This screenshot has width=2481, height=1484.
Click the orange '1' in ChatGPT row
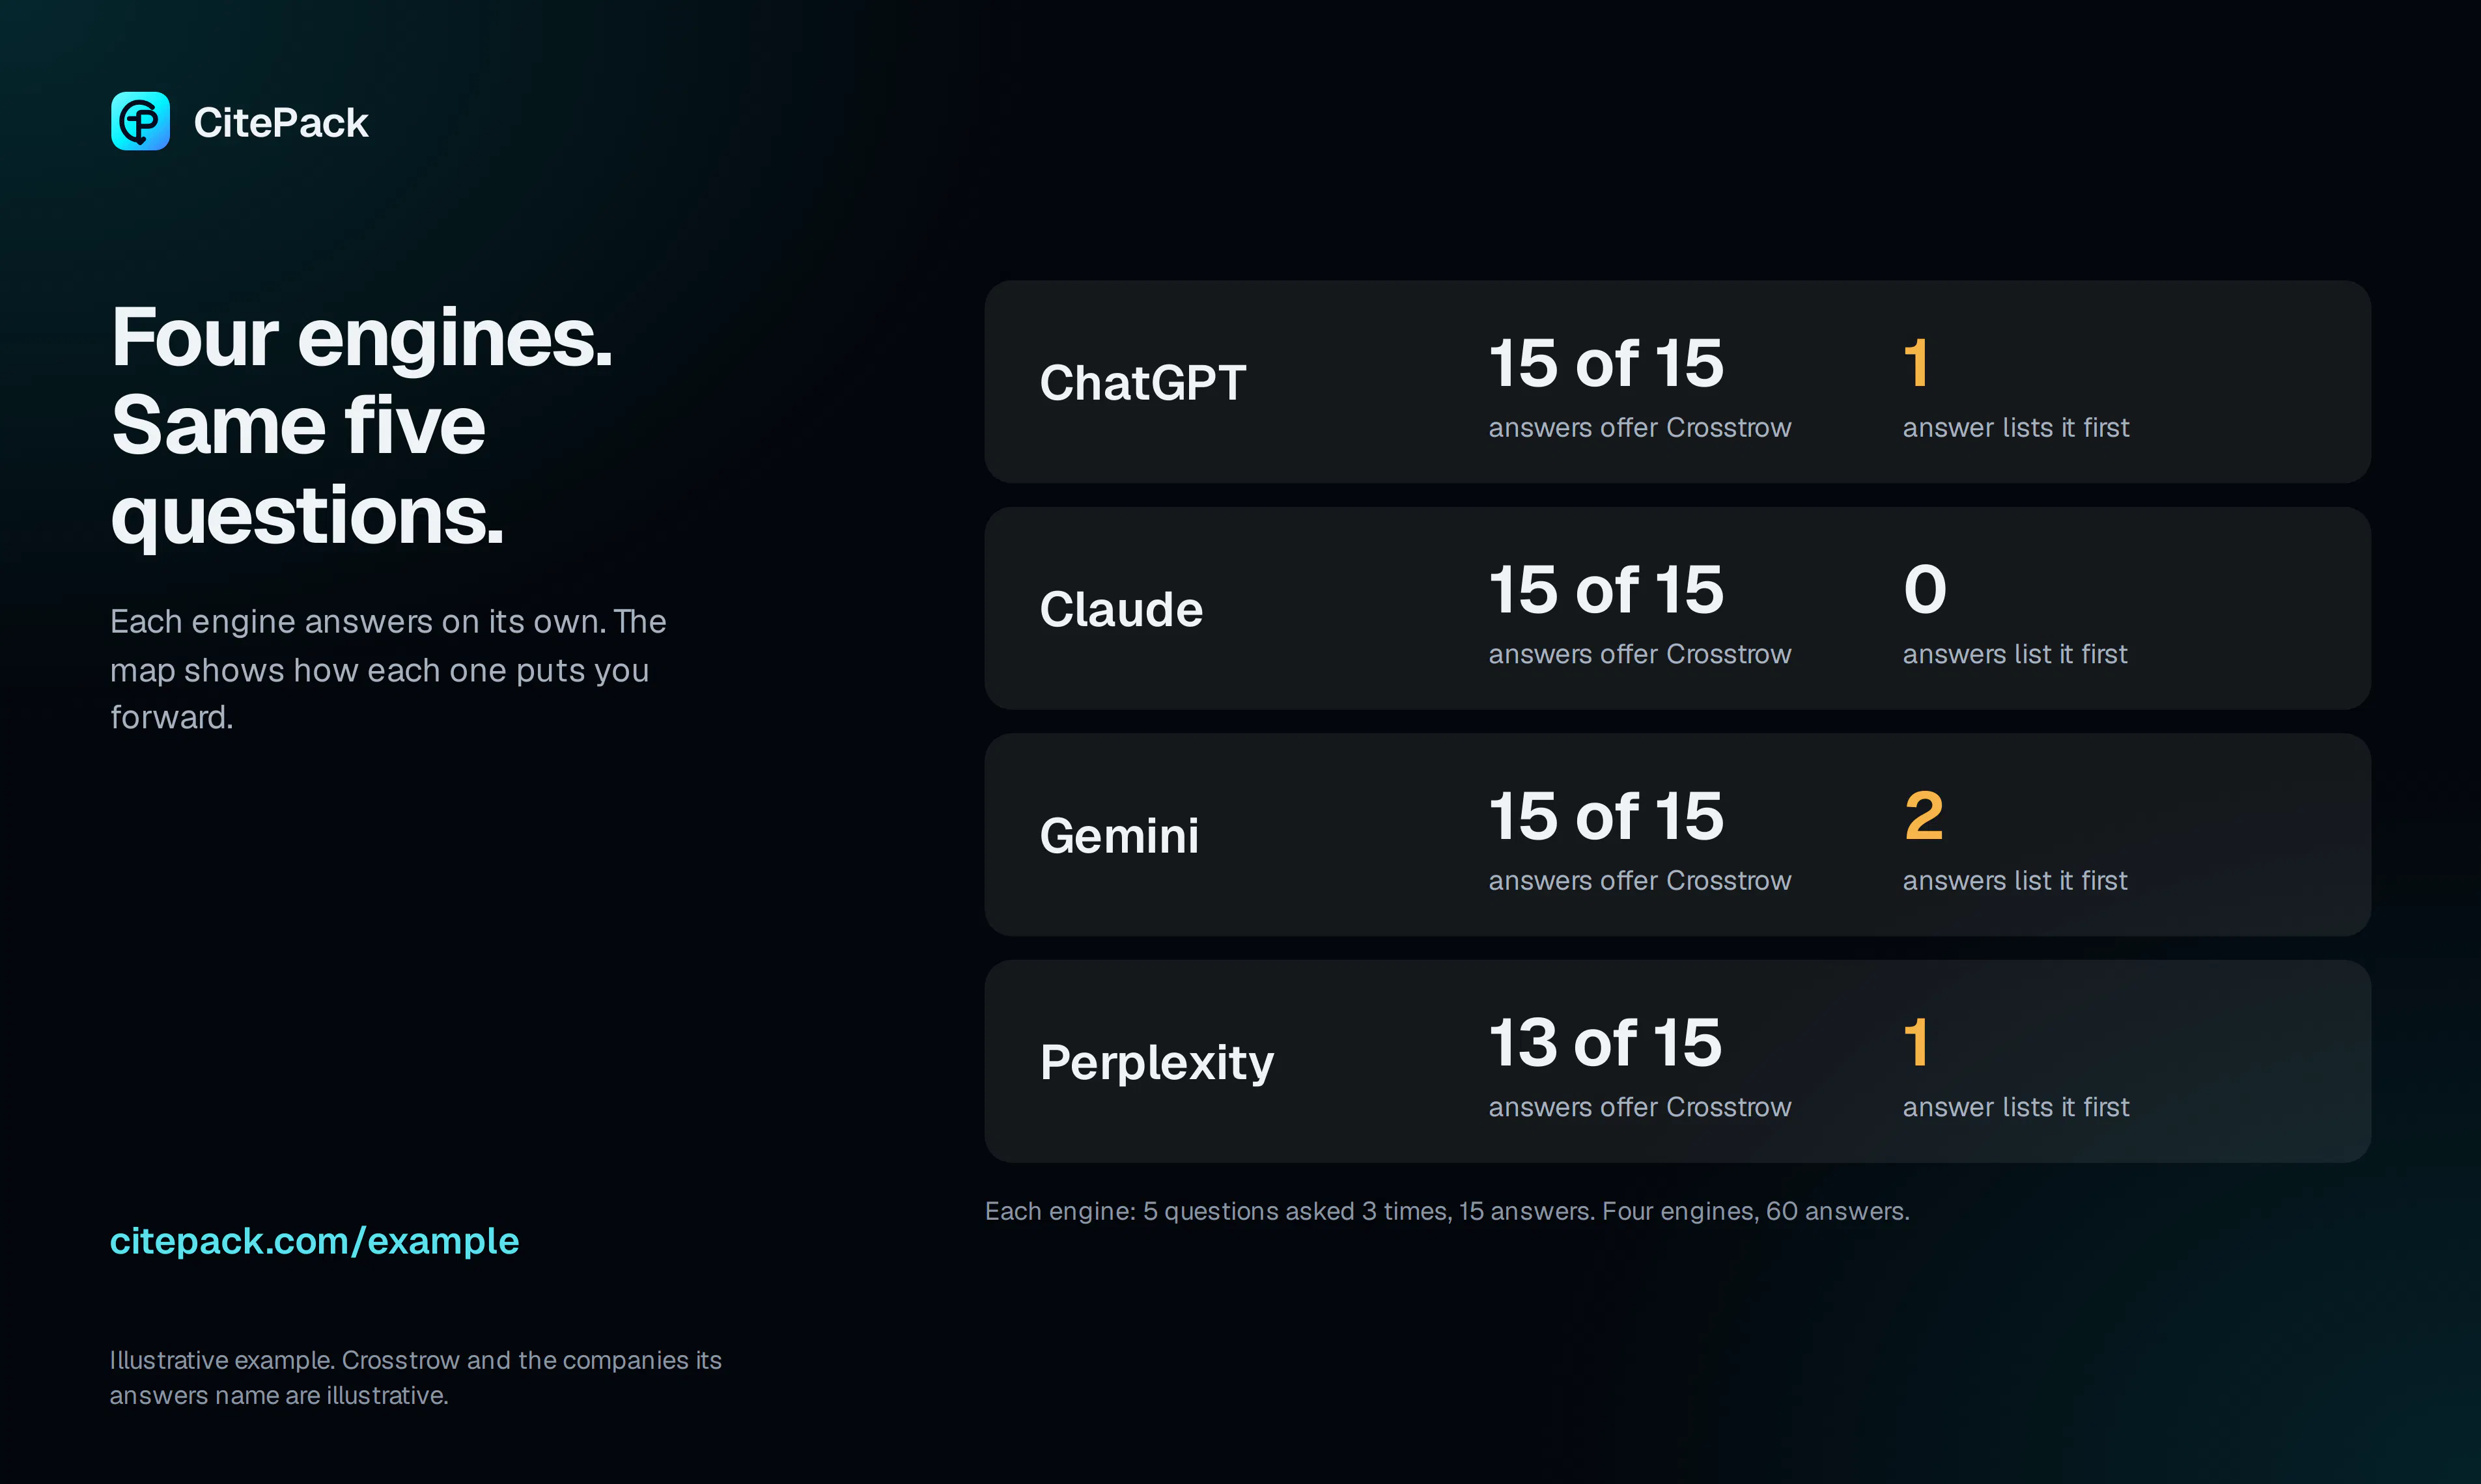click(x=1916, y=362)
